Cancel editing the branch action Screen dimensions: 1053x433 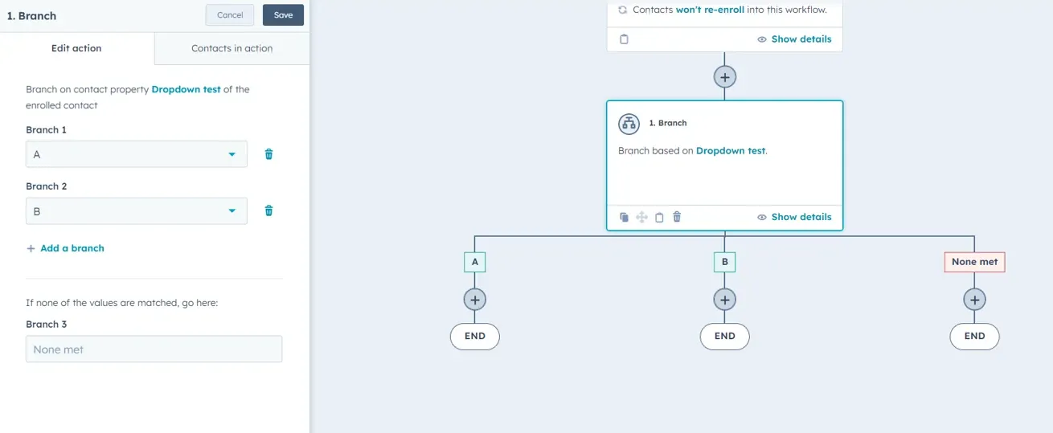coord(230,15)
